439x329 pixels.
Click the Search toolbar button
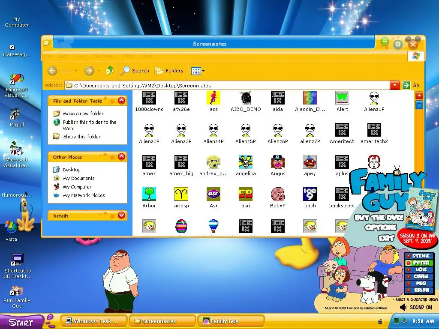click(x=135, y=71)
